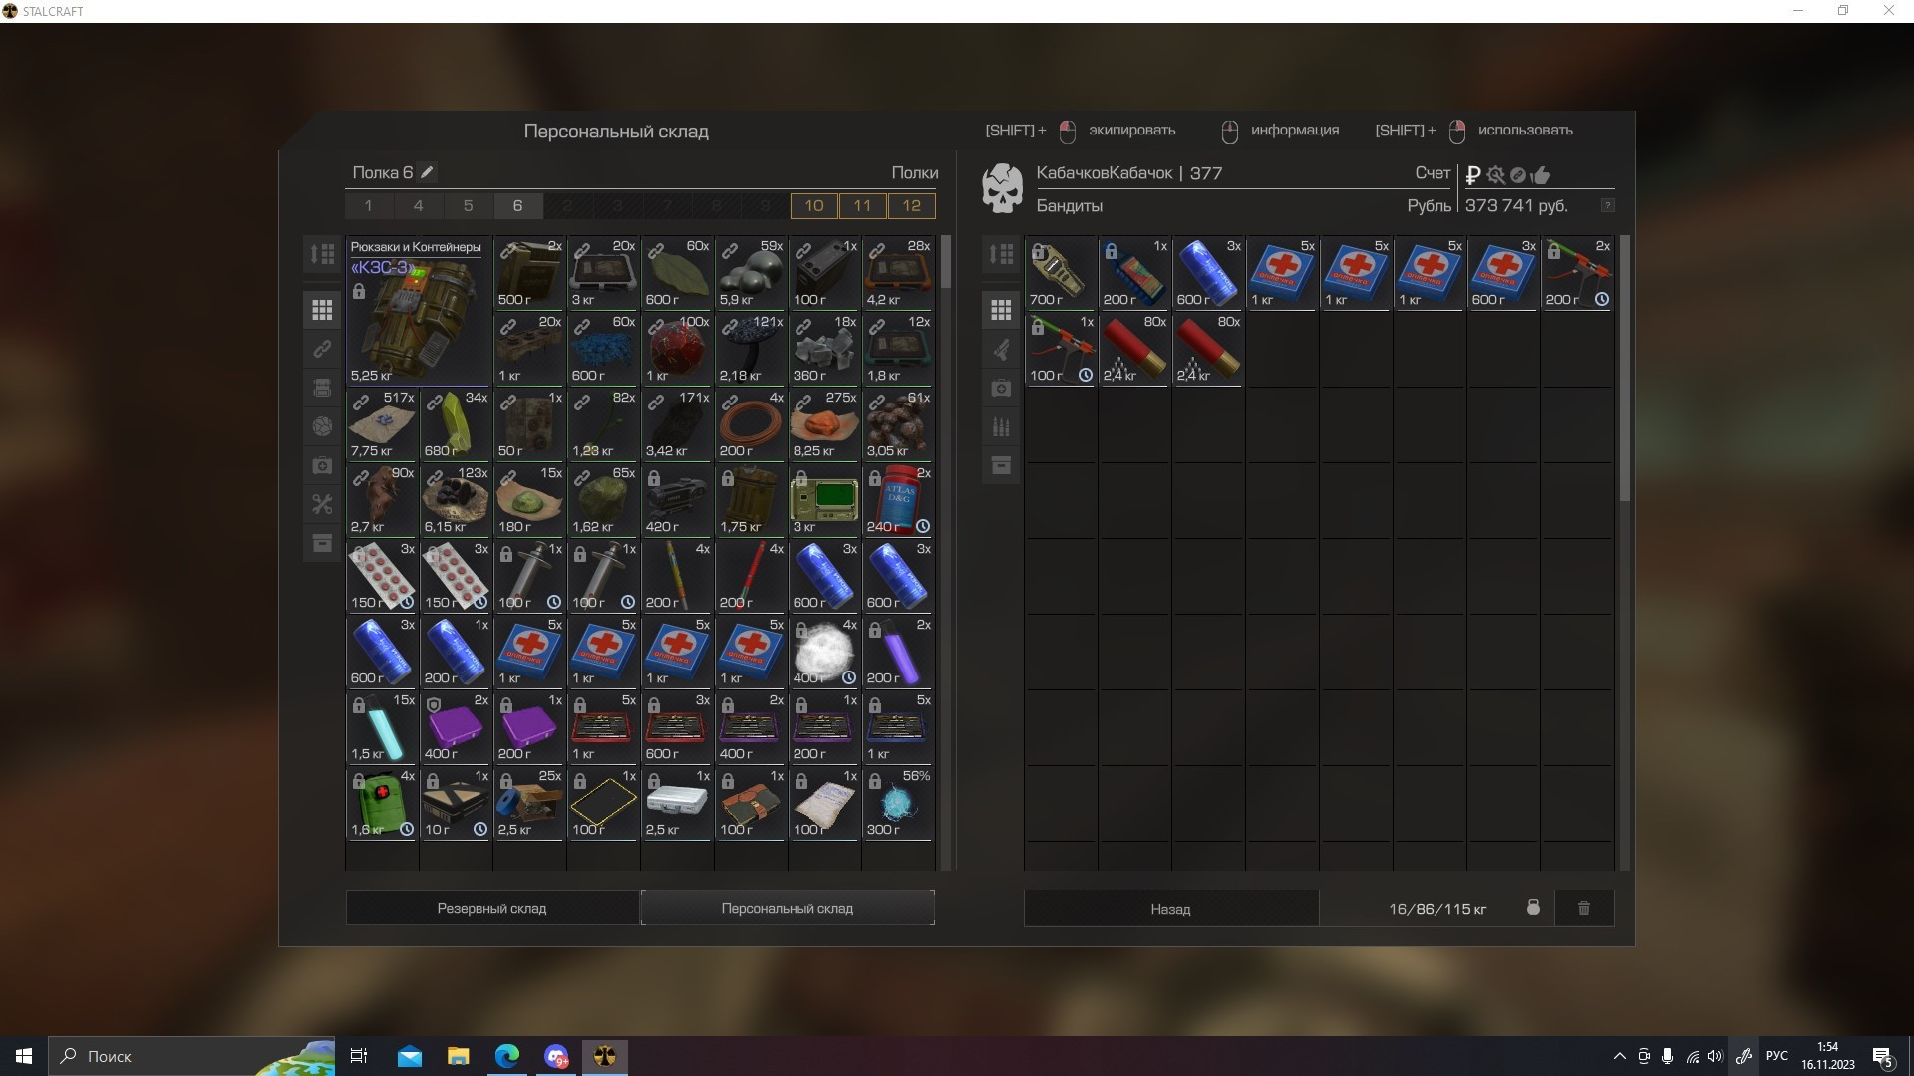
Task: Filter character inventory by archive box icon
Action: coord(1001,466)
